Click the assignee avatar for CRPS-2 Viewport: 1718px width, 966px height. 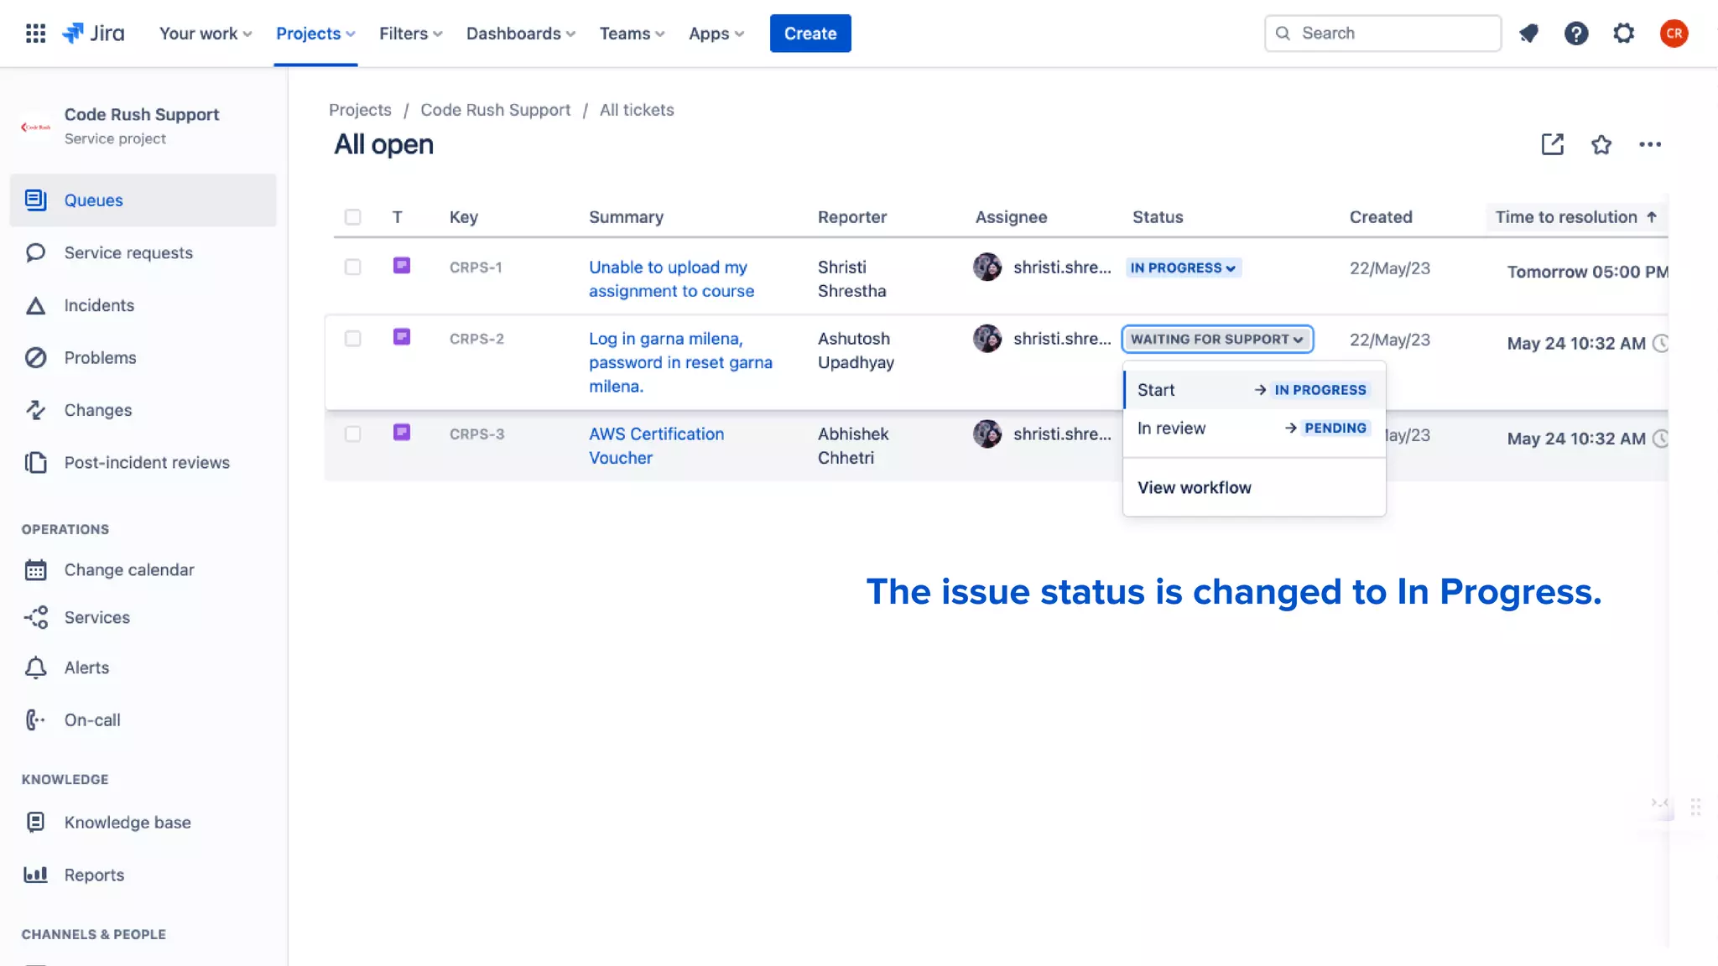click(987, 339)
